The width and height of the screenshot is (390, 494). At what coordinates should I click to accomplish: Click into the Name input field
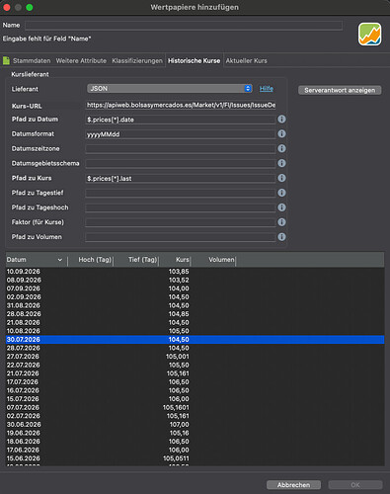[184, 26]
